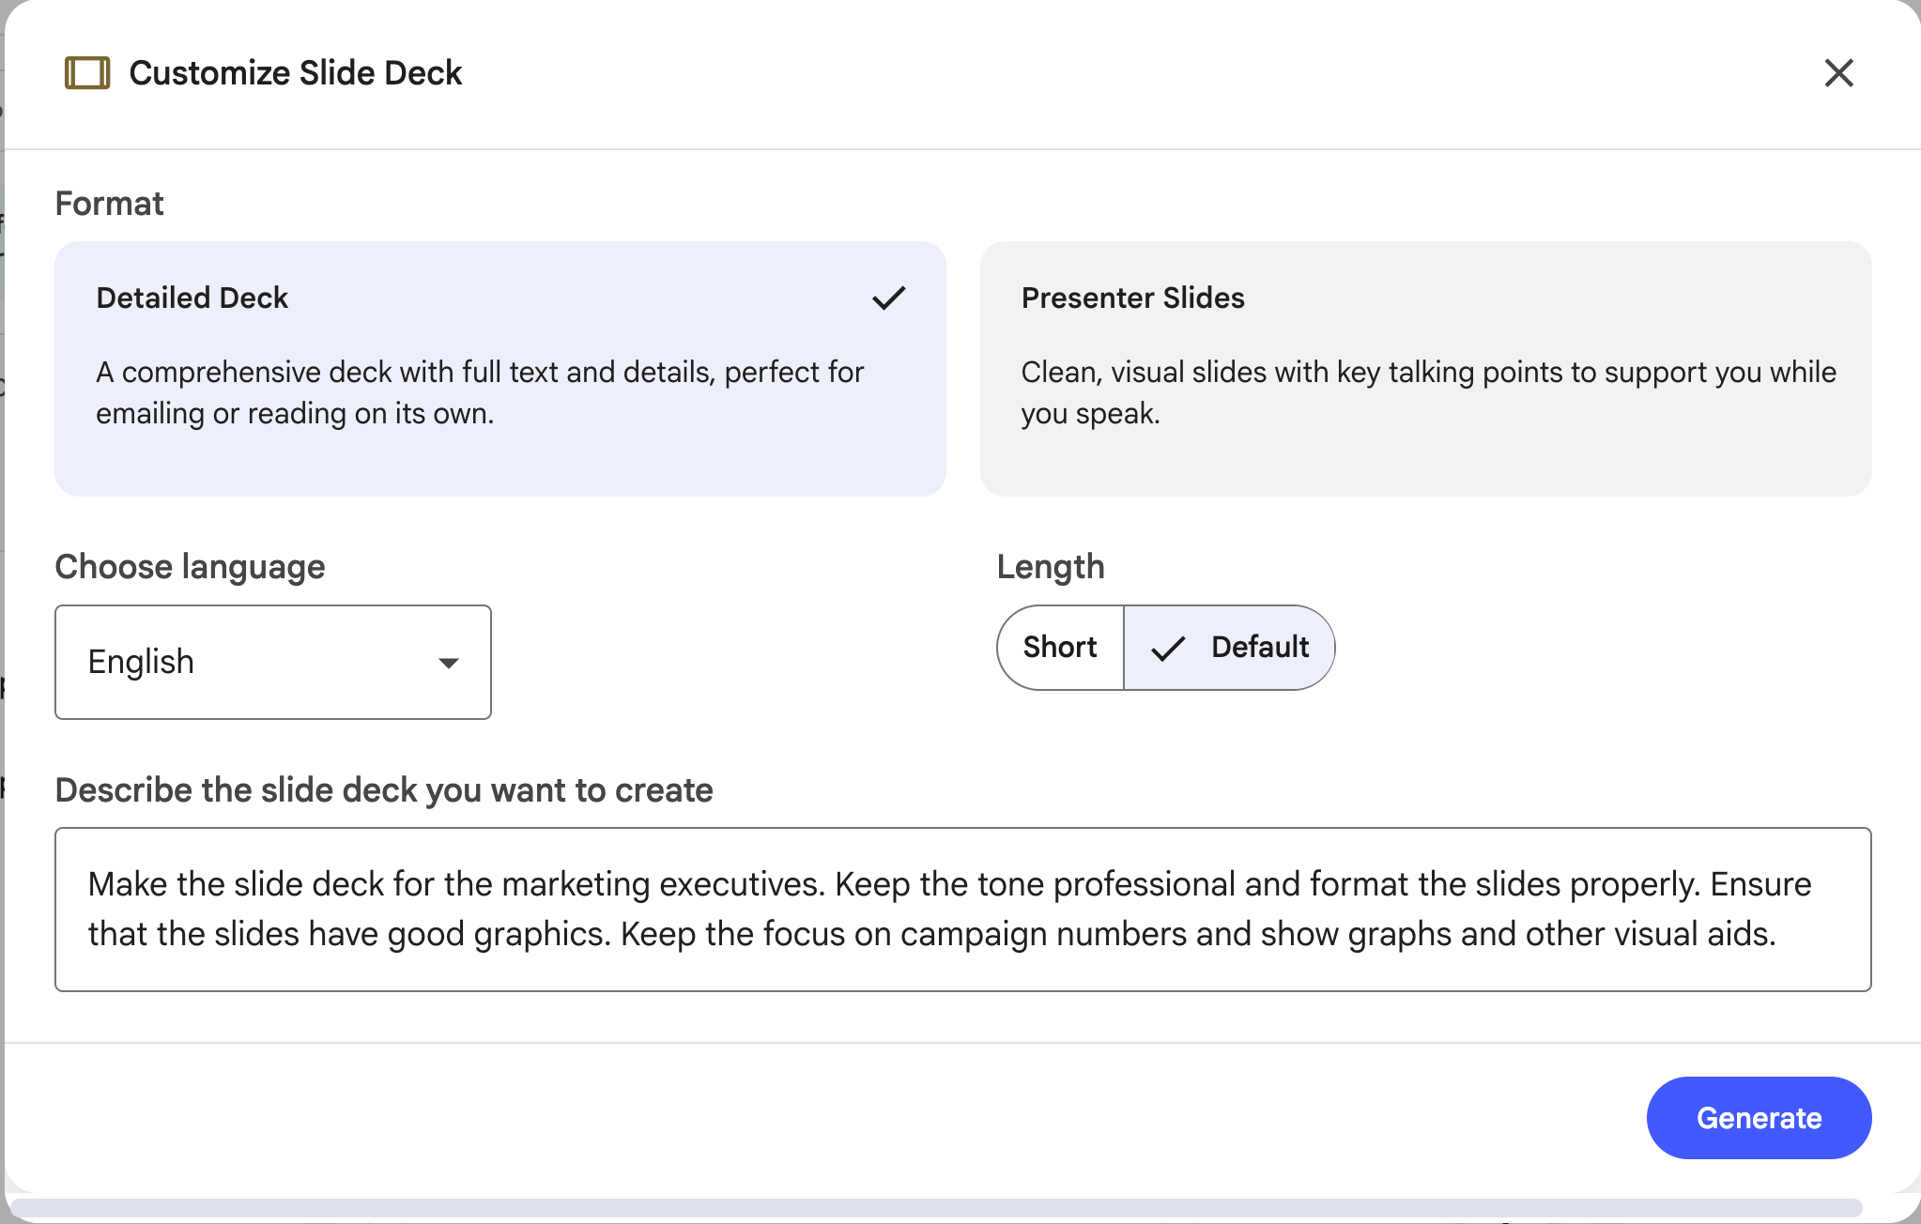The image size is (1921, 1224).
Task: Click the Detailed Deck description text
Action: point(479,392)
